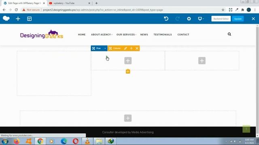Open the TESTIMONIALS menu item
The width and height of the screenshot is (259, 145).
click(x=163, y=35)
